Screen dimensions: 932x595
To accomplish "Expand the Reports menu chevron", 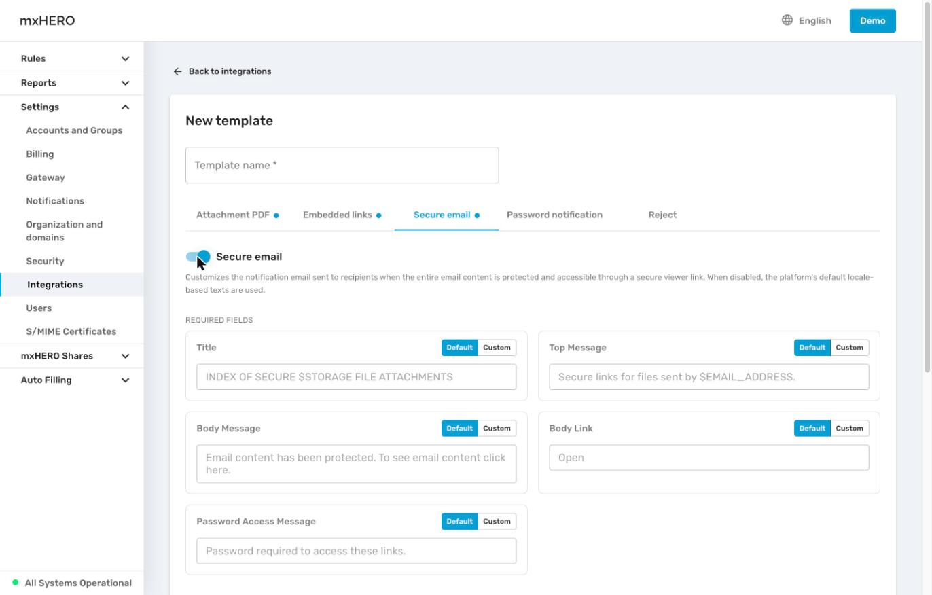I will pyautogui.click(x=125, y=83).
